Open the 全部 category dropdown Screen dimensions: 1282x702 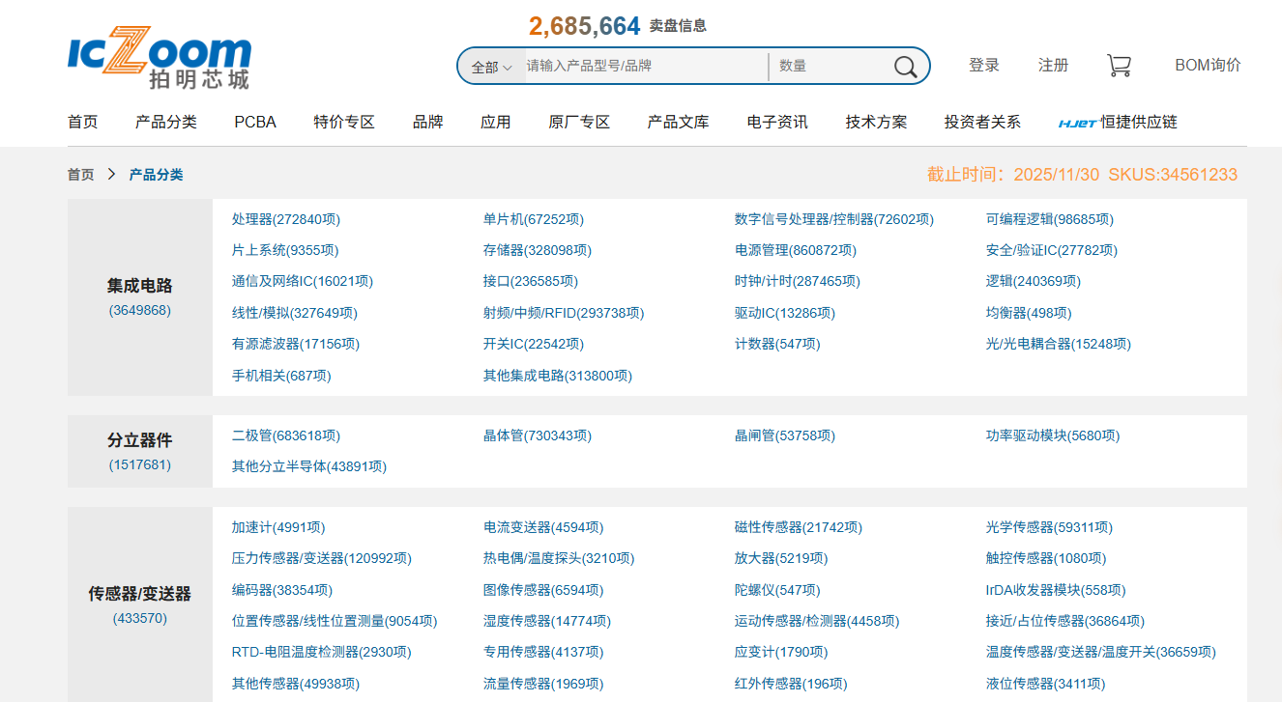(491, 67)
